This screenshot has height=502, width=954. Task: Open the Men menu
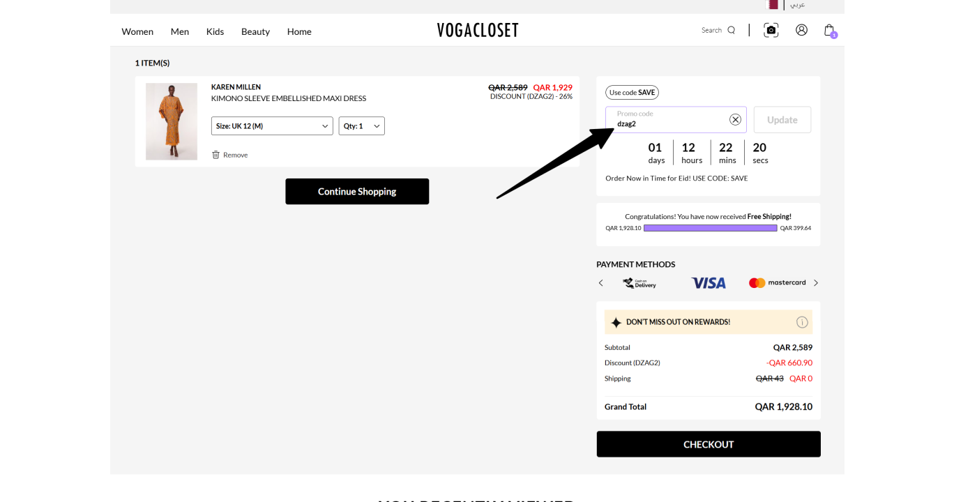[180, 31]
